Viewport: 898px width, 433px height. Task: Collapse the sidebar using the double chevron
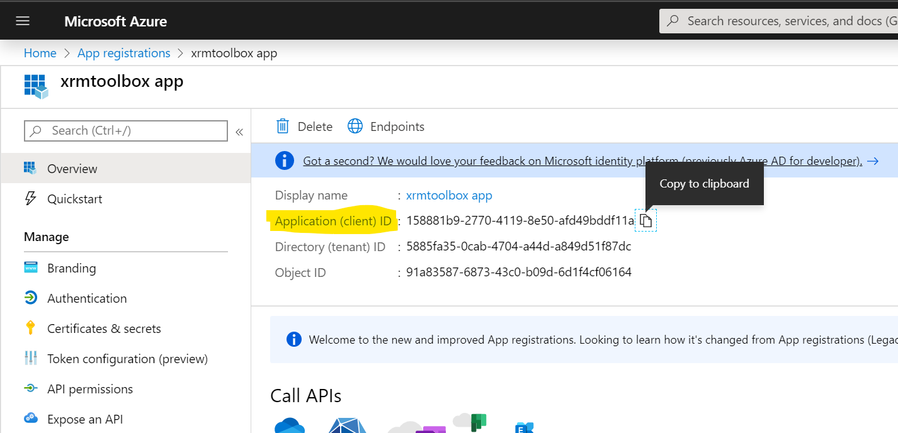[x=239, y=132]
